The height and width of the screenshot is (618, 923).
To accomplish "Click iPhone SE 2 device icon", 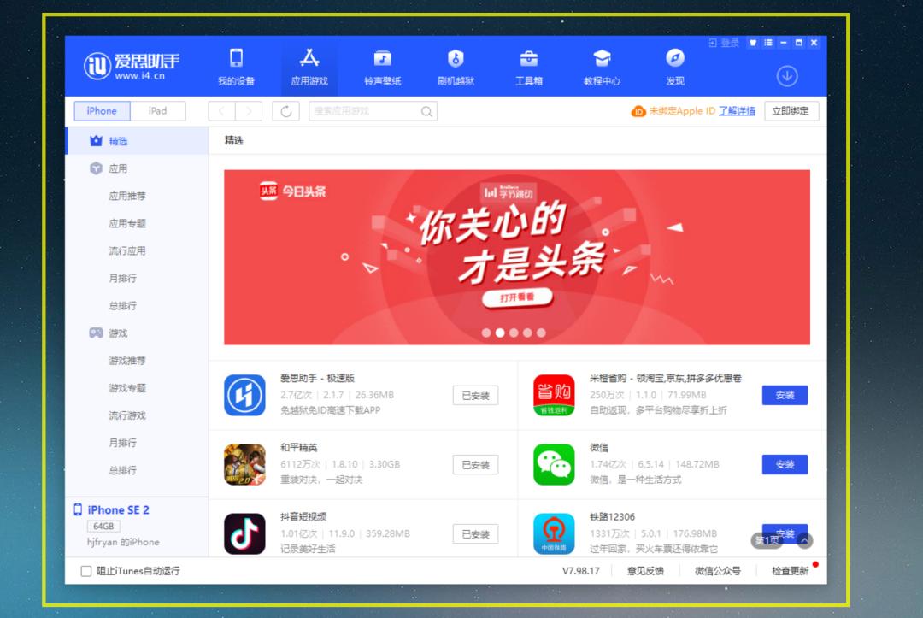I will (78, 509).
